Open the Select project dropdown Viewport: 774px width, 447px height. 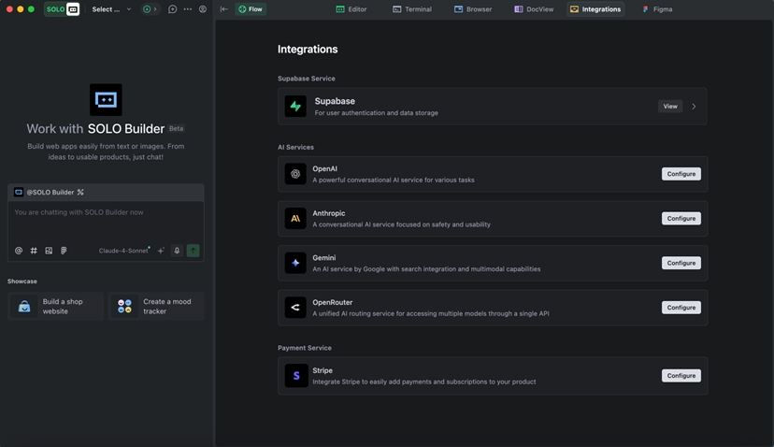pos(111,9)
